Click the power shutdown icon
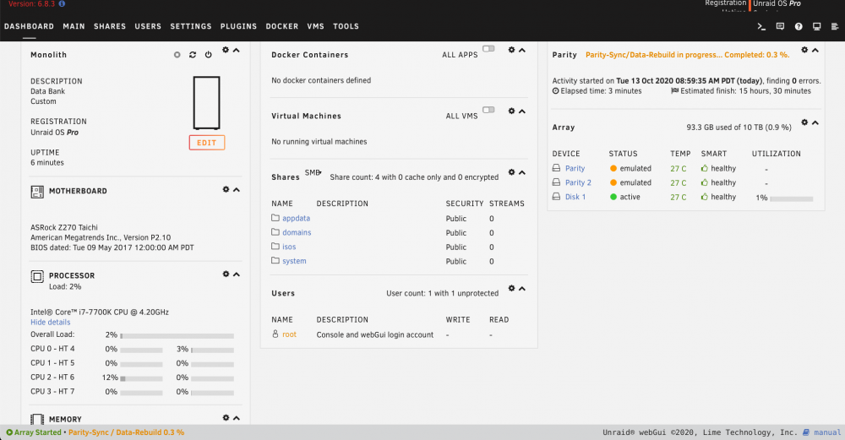Viewport: 845px width, 440px height. click(208, 55)
